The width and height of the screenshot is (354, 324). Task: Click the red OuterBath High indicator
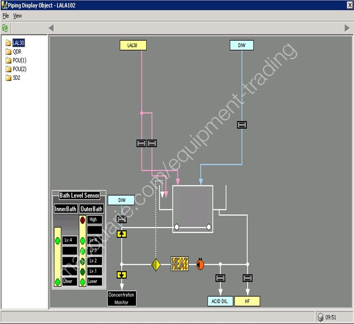coord(83,220)
